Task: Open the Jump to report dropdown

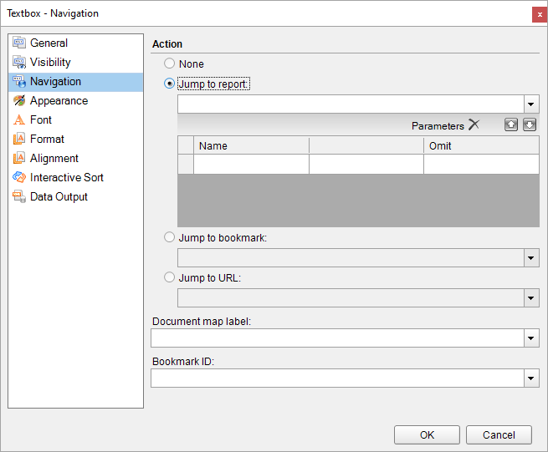Action: coord(531,104)
